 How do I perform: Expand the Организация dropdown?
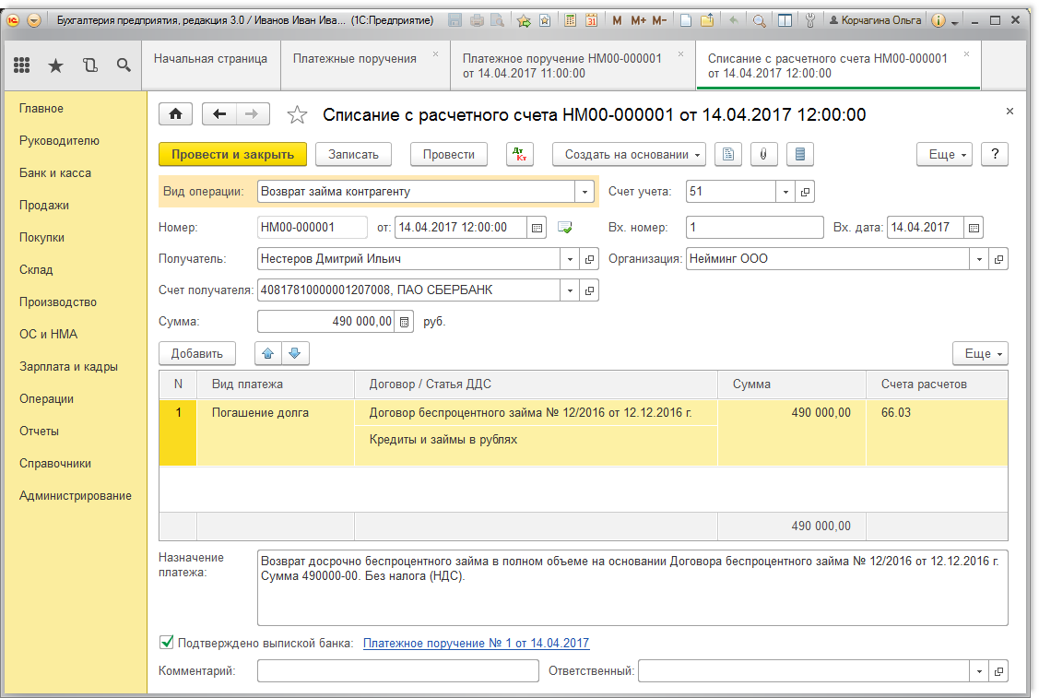(x=979, y=259)
